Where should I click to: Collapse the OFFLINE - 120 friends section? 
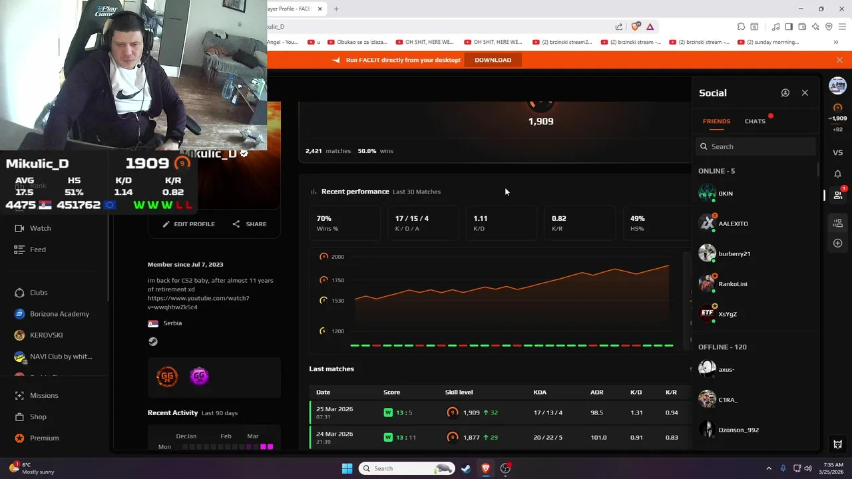[x=722, y=347]
